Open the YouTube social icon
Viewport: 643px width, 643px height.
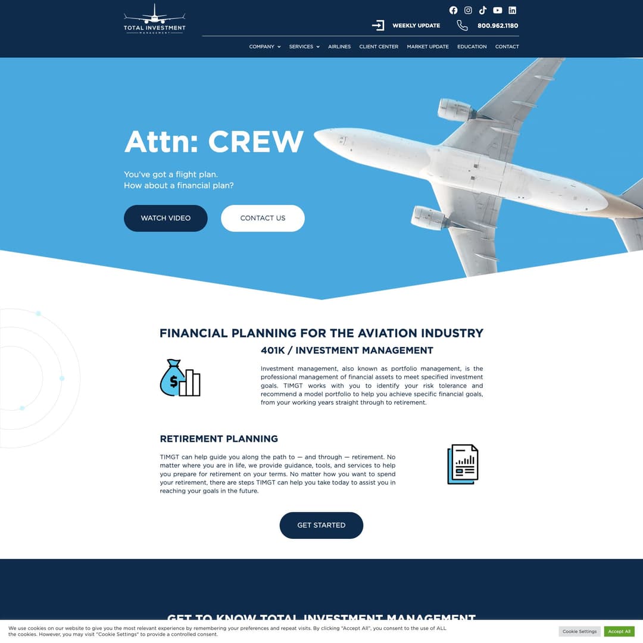coord(498,10)
